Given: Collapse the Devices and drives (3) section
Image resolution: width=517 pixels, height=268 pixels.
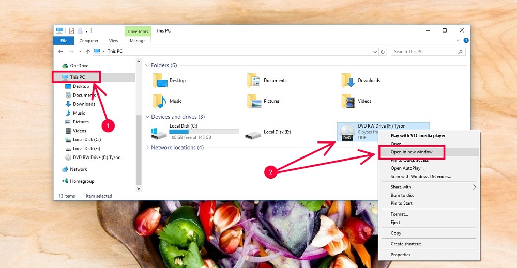Looking at the screenshot, I should coord(147,117).
